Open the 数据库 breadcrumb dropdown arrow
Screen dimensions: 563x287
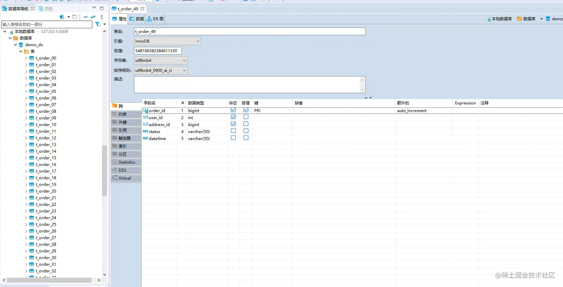pyautogui.click(x=541, y=19)
